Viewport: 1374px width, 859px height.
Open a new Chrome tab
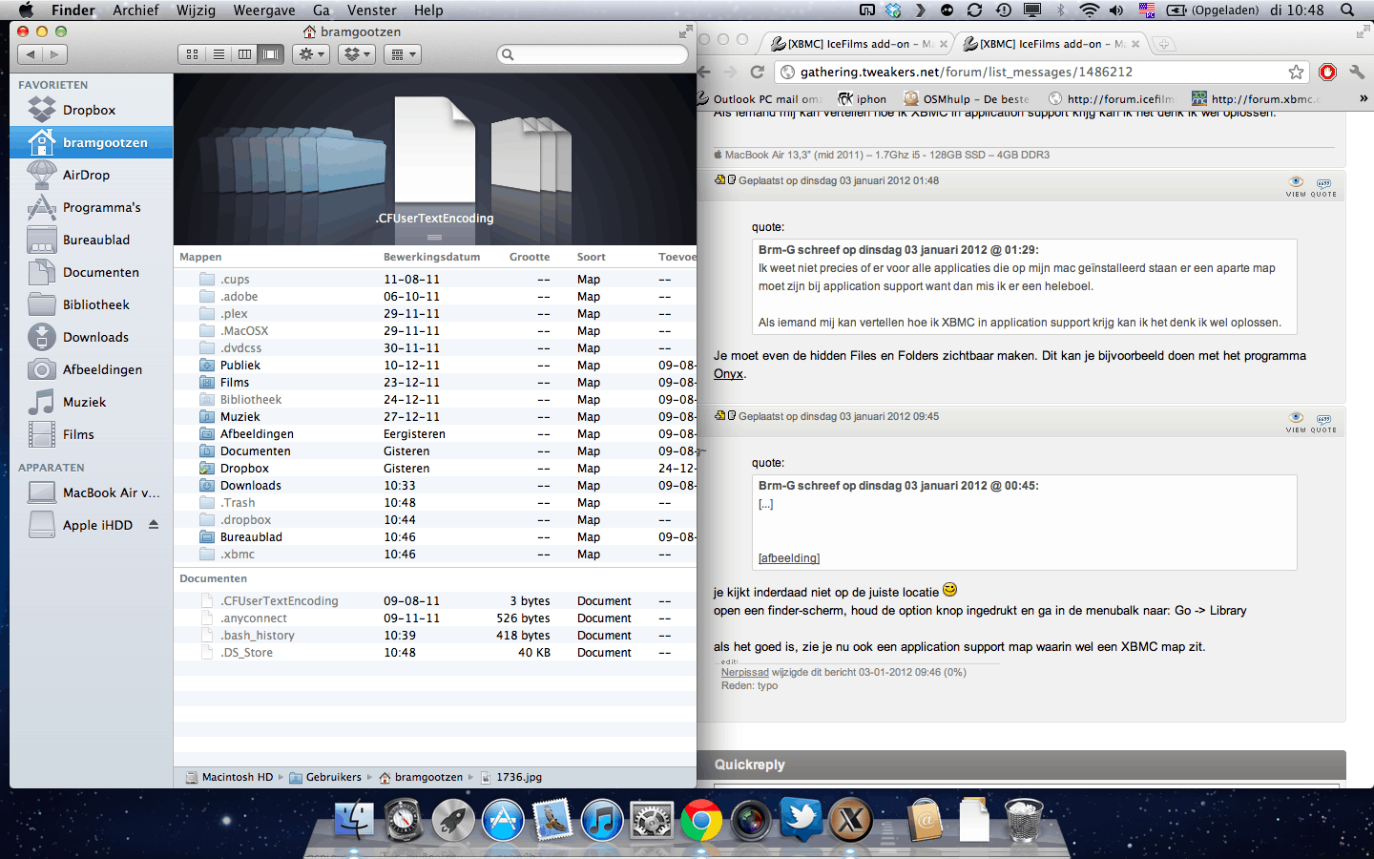click(x=1163, y=44)
